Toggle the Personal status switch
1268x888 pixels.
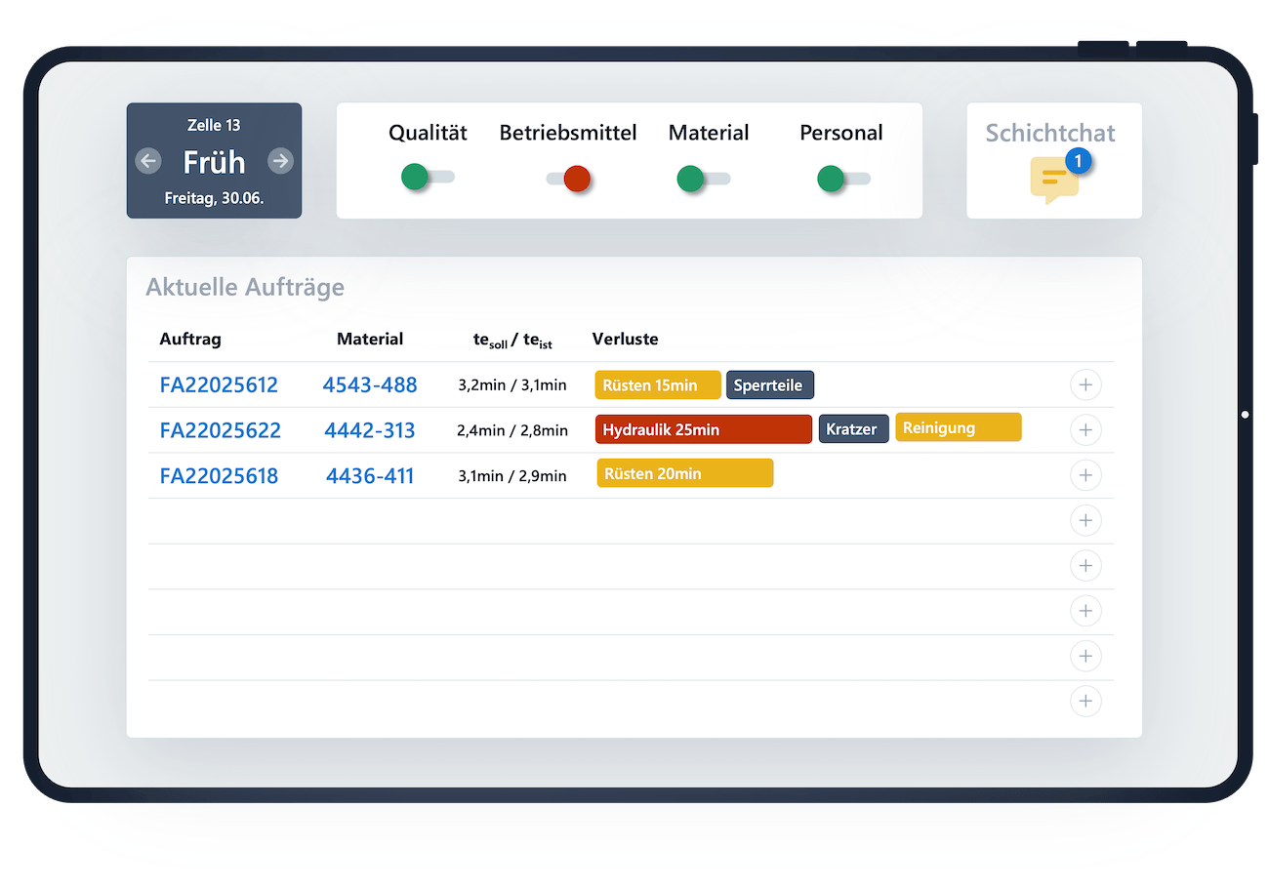click(843, 179)
